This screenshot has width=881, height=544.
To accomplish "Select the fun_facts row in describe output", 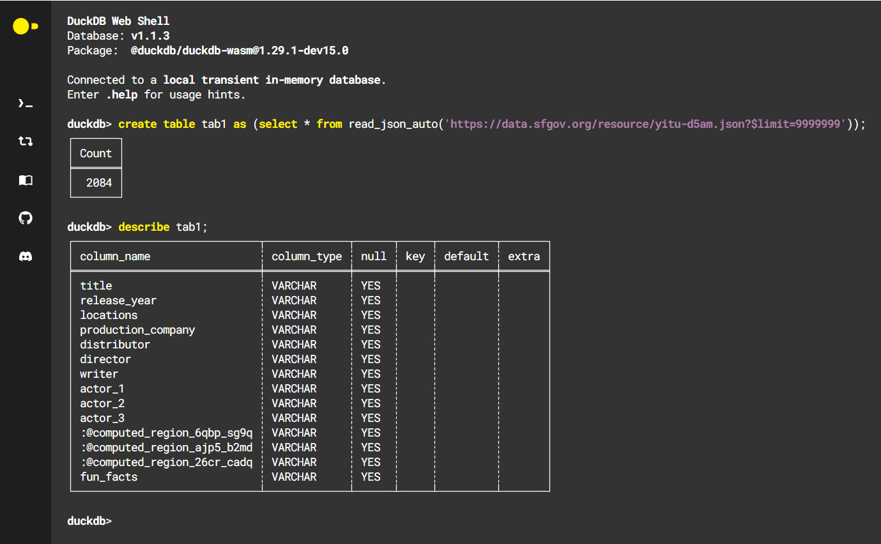I will pos(109,477).
